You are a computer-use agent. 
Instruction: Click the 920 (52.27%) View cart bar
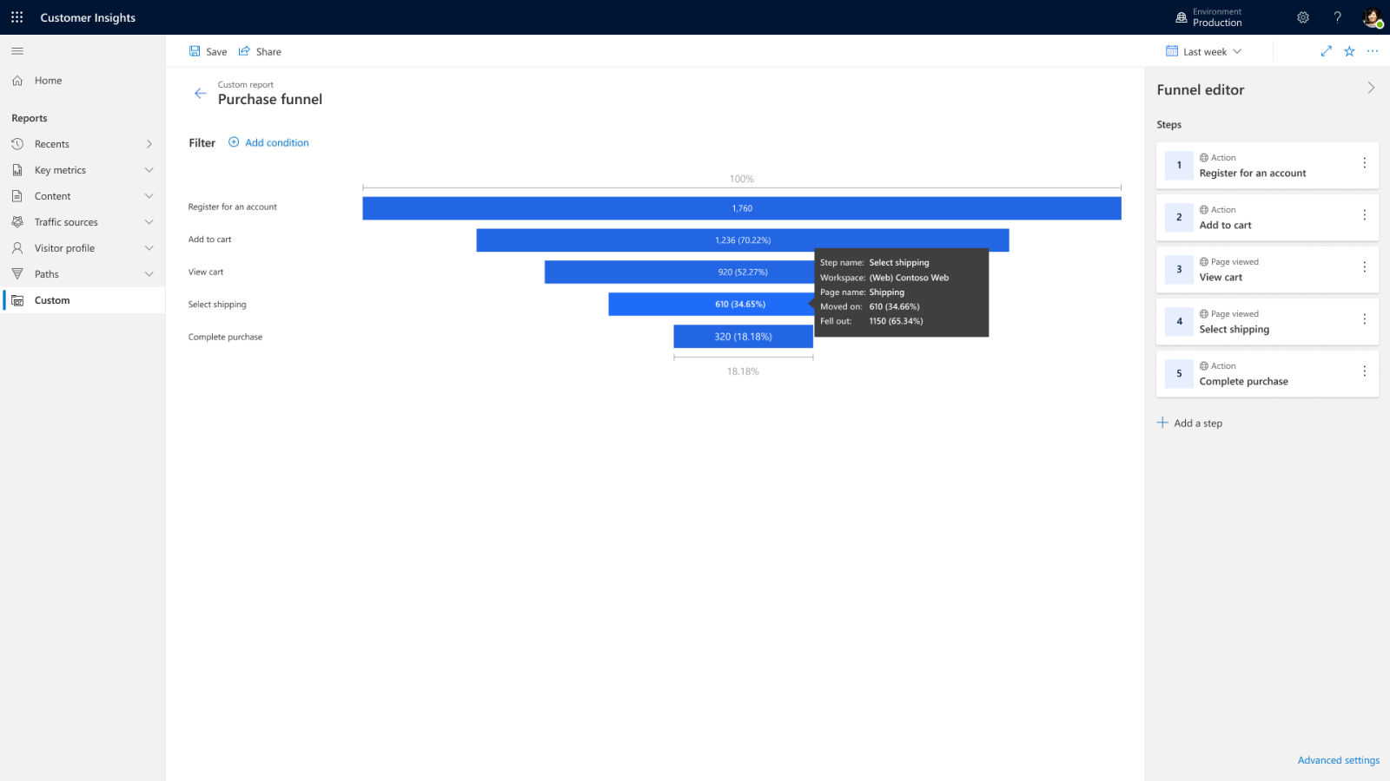click(679, 272)
